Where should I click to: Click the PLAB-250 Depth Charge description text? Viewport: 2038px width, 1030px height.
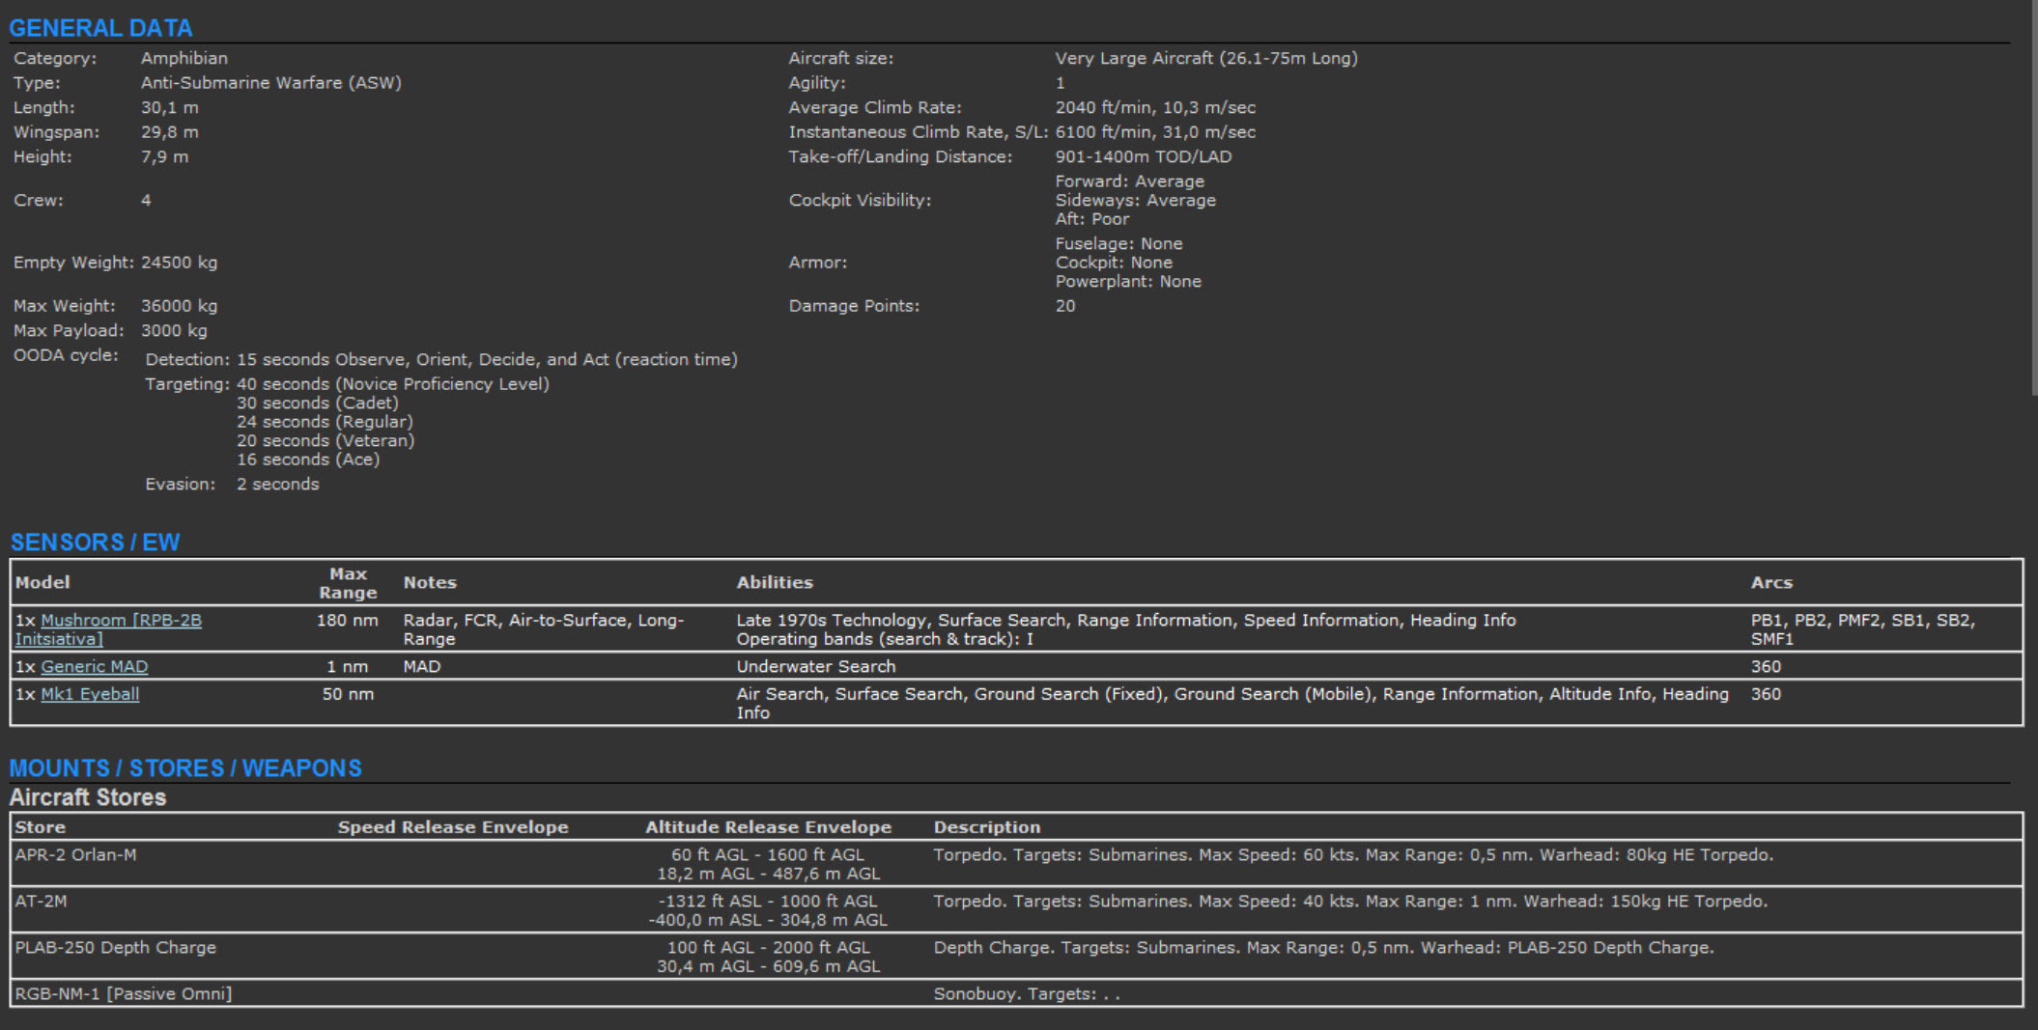pyautogui.click(x=1323, y=947)
